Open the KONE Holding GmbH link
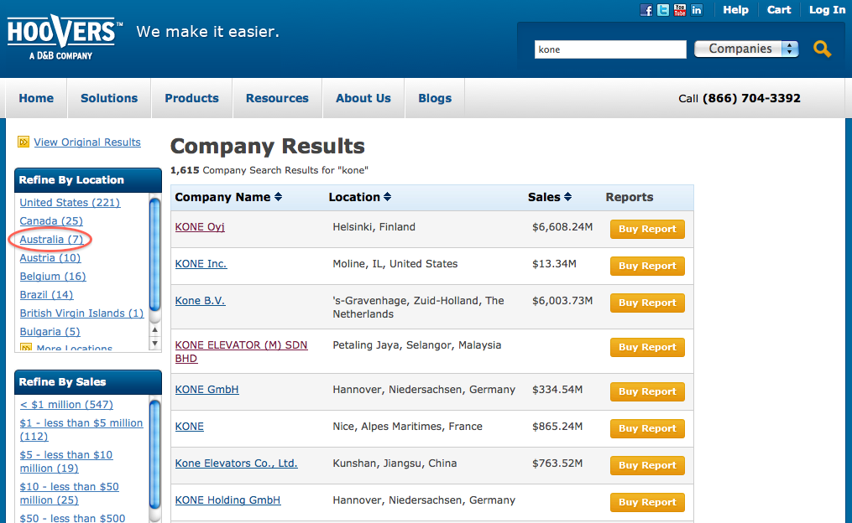Image resolution: width=852 pixels, height=523 pixels. click(227, 500)
